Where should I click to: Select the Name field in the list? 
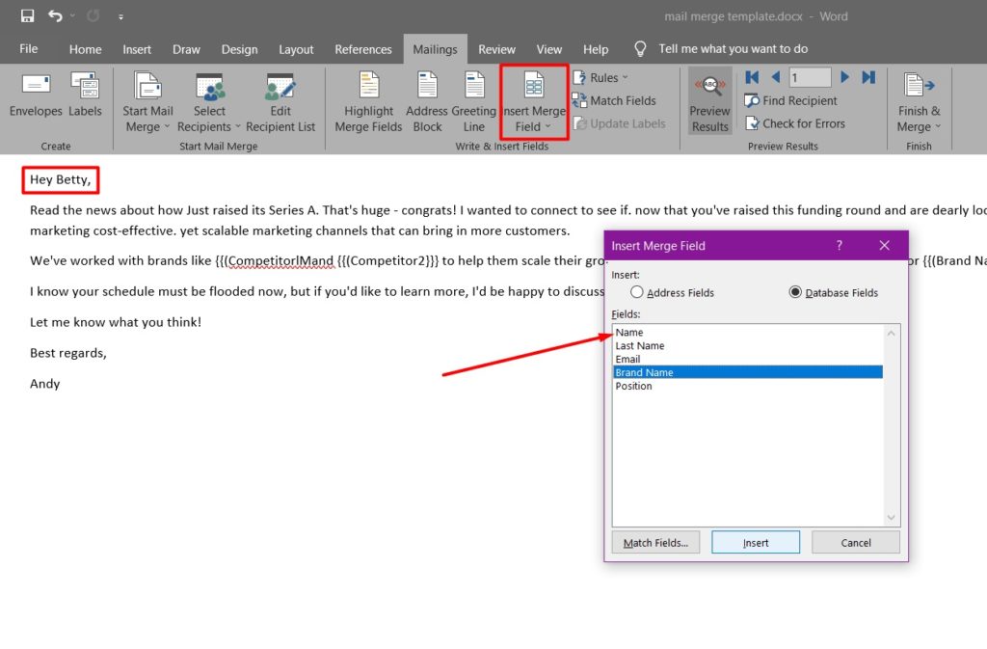coord(748,333)
